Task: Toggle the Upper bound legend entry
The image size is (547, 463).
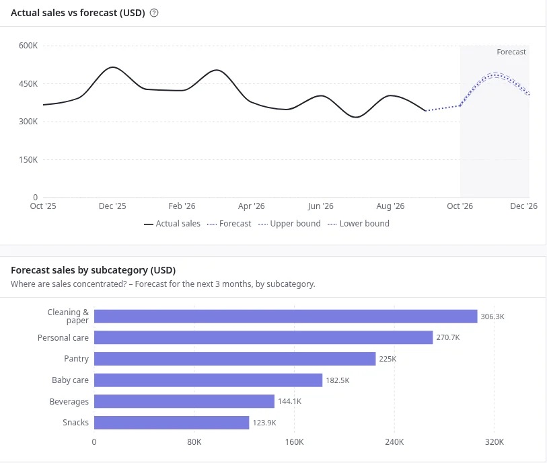Action: [x=289, y=224]
